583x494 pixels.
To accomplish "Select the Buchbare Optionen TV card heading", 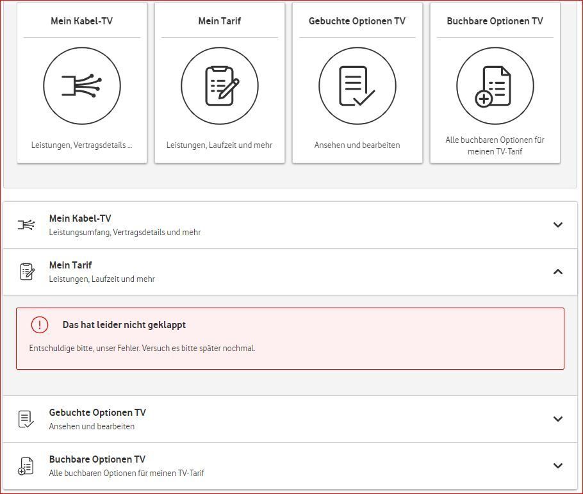I will (495, 21).
